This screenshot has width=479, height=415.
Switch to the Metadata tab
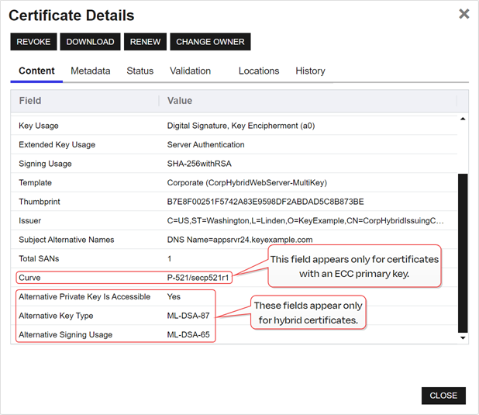(90, 71)
